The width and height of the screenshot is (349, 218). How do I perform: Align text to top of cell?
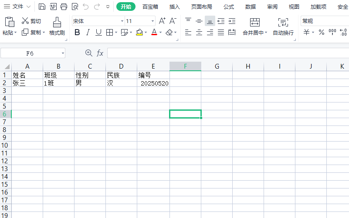click(x=188, y=21)
